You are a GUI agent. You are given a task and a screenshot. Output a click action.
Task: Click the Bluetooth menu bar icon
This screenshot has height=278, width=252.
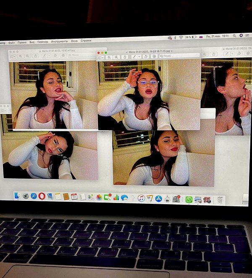tap(175, 38)
